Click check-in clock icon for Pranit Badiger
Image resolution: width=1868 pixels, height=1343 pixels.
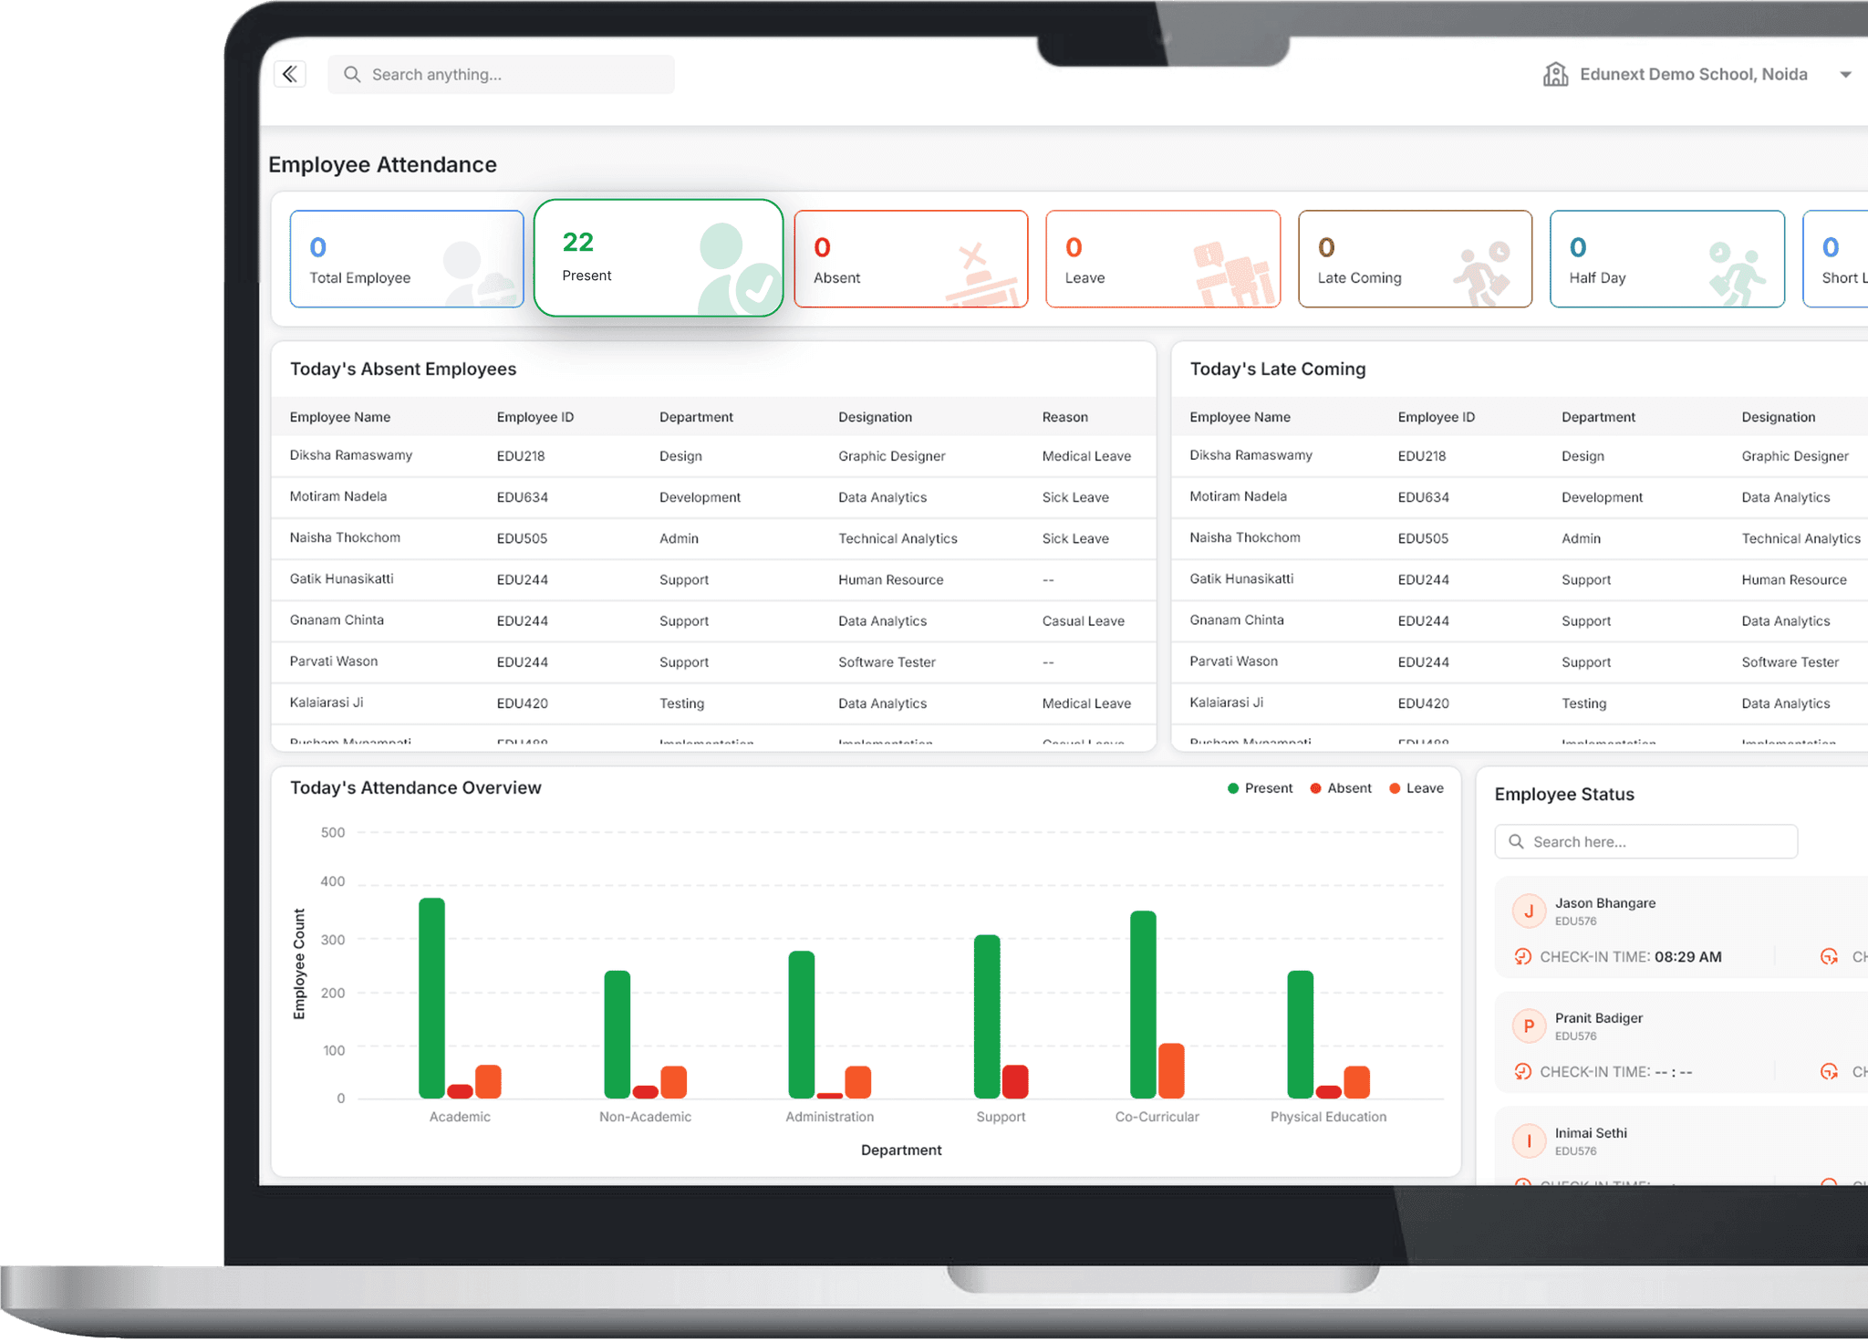pyautogui.click(x=1522, y=1071)
